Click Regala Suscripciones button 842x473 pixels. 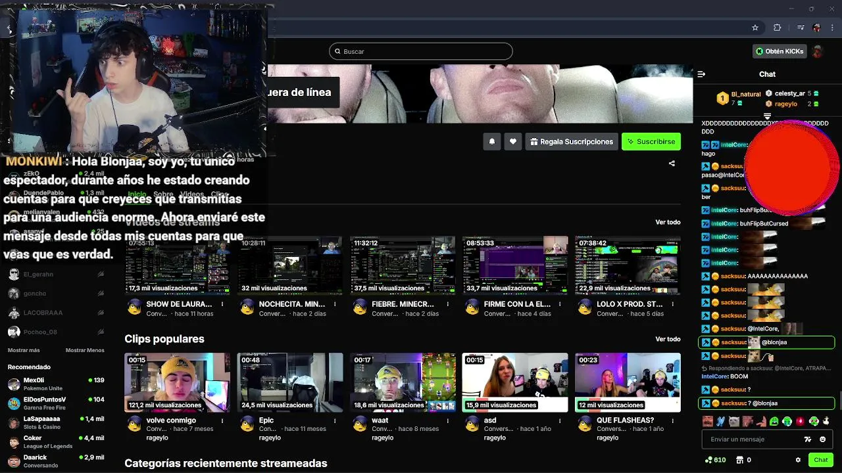571,141
